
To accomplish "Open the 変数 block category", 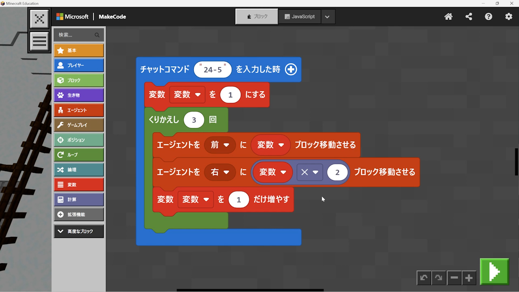I will point(79,185).
